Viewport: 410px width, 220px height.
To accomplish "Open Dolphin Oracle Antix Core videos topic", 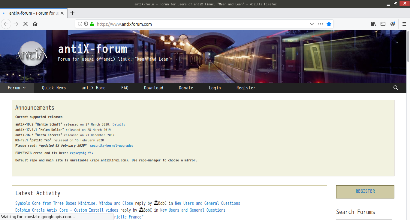I will tap(67, 210).
